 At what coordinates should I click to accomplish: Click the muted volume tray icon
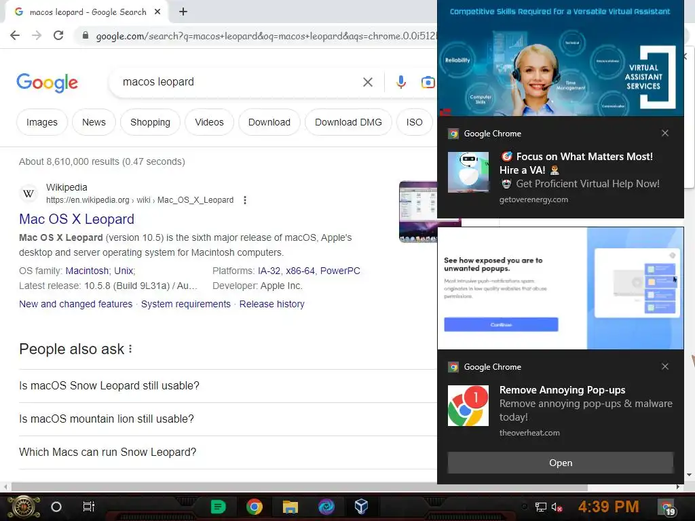pyautogui.click(x=557, y=507)
